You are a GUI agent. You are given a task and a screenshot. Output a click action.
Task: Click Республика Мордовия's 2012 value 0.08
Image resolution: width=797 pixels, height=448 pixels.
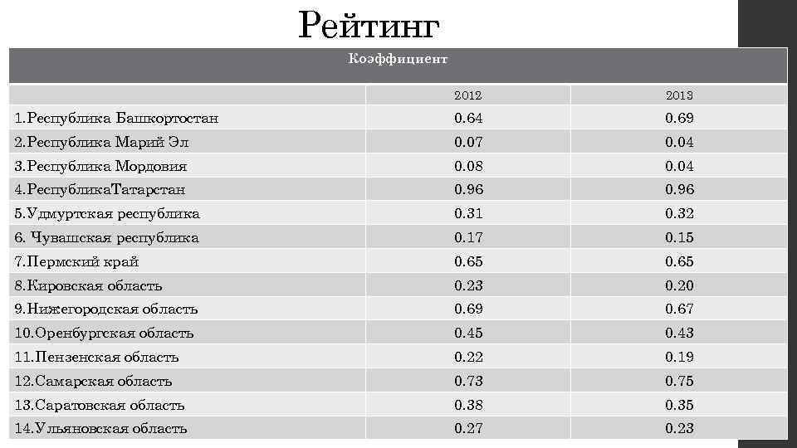click(x=467, y=166)
